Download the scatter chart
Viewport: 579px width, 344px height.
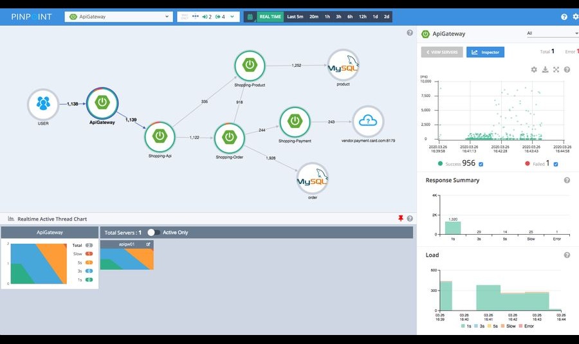click(545, 69)
